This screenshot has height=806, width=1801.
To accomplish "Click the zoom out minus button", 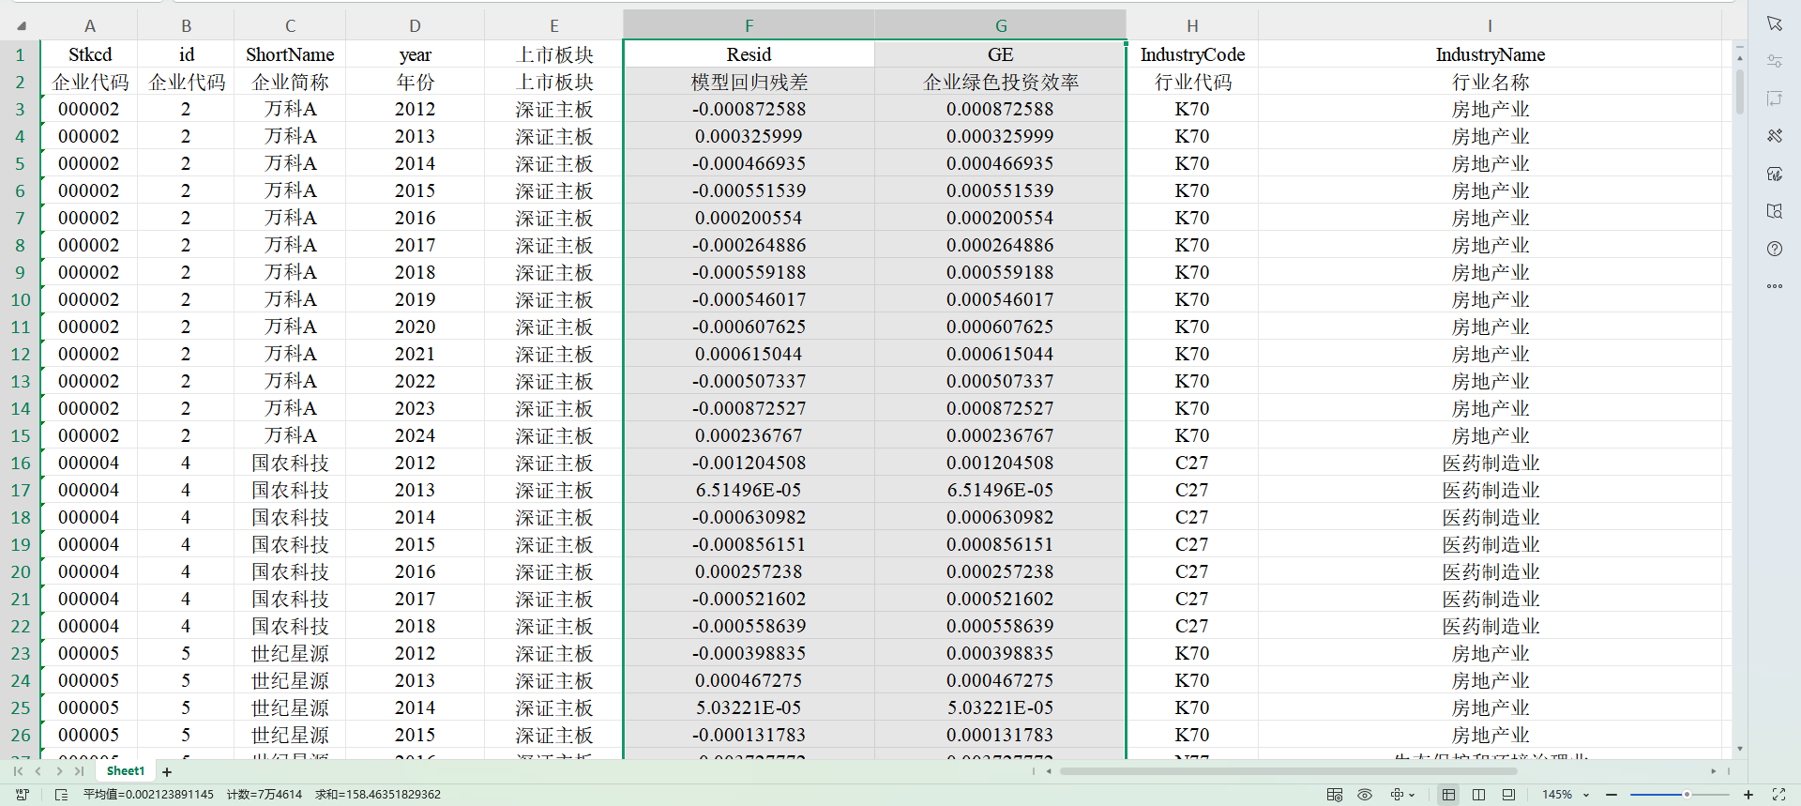I will (1612, 795).
